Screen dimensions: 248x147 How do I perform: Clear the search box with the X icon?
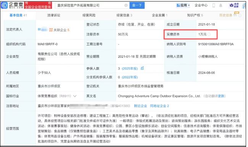point(126,5)
